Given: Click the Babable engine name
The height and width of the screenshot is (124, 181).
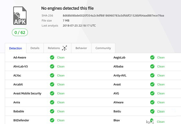Looking at the screenshot, I should [19, 111].
